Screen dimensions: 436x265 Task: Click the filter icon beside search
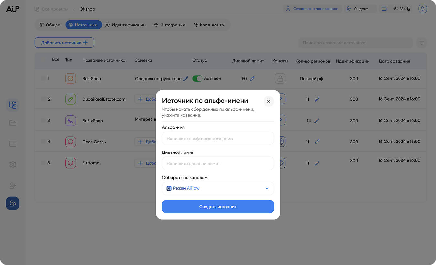[421, 43]
